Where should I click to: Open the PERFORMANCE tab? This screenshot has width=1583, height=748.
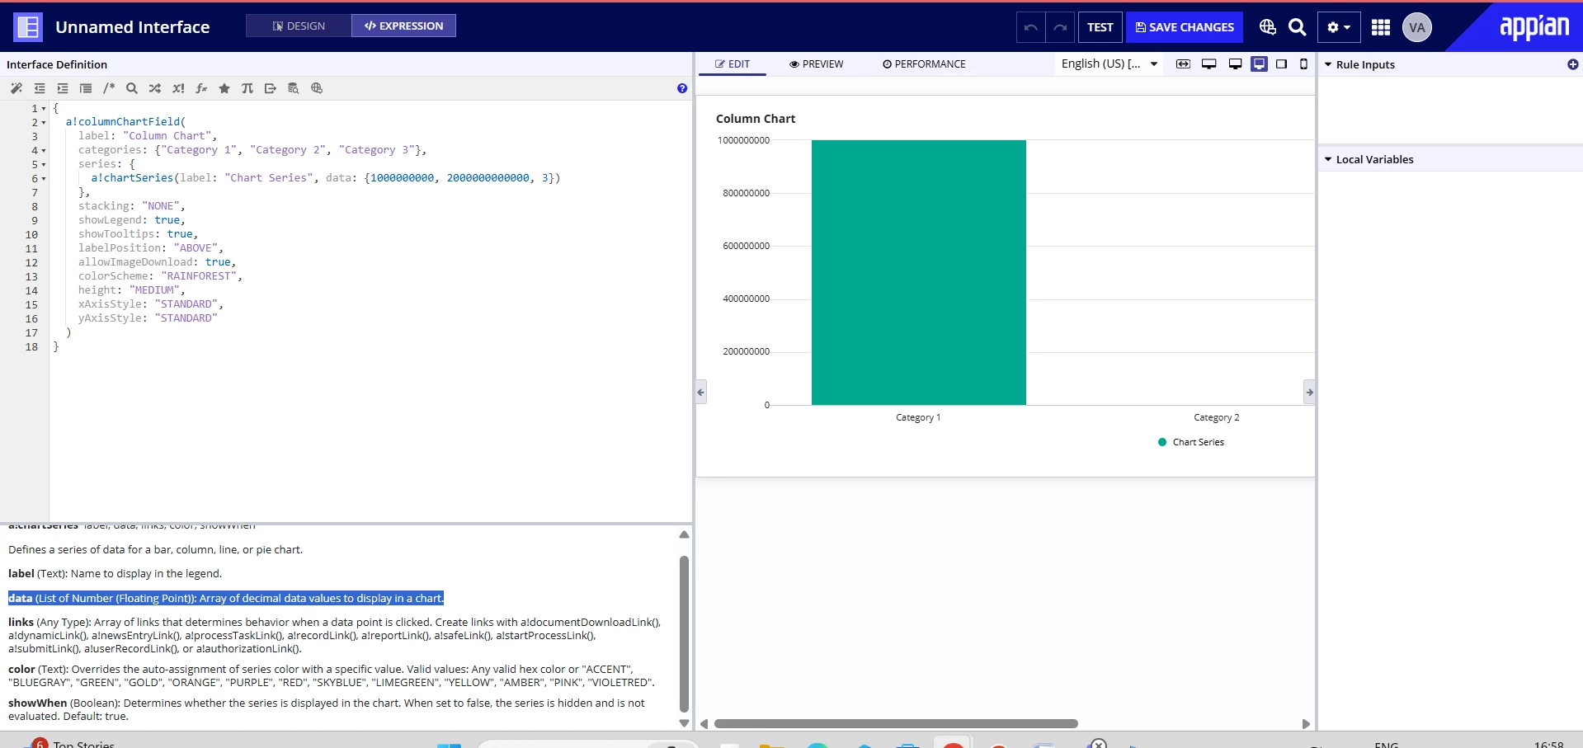coord(924,64)
